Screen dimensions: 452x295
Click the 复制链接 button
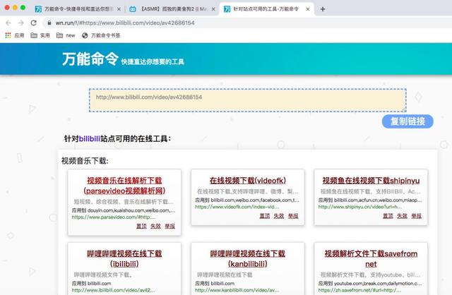tap(408, 121)
